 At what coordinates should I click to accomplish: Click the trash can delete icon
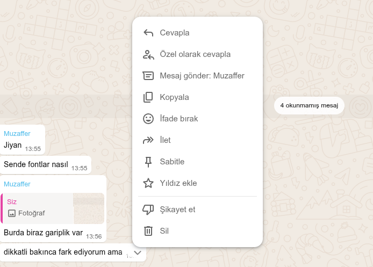pos(148,231)
